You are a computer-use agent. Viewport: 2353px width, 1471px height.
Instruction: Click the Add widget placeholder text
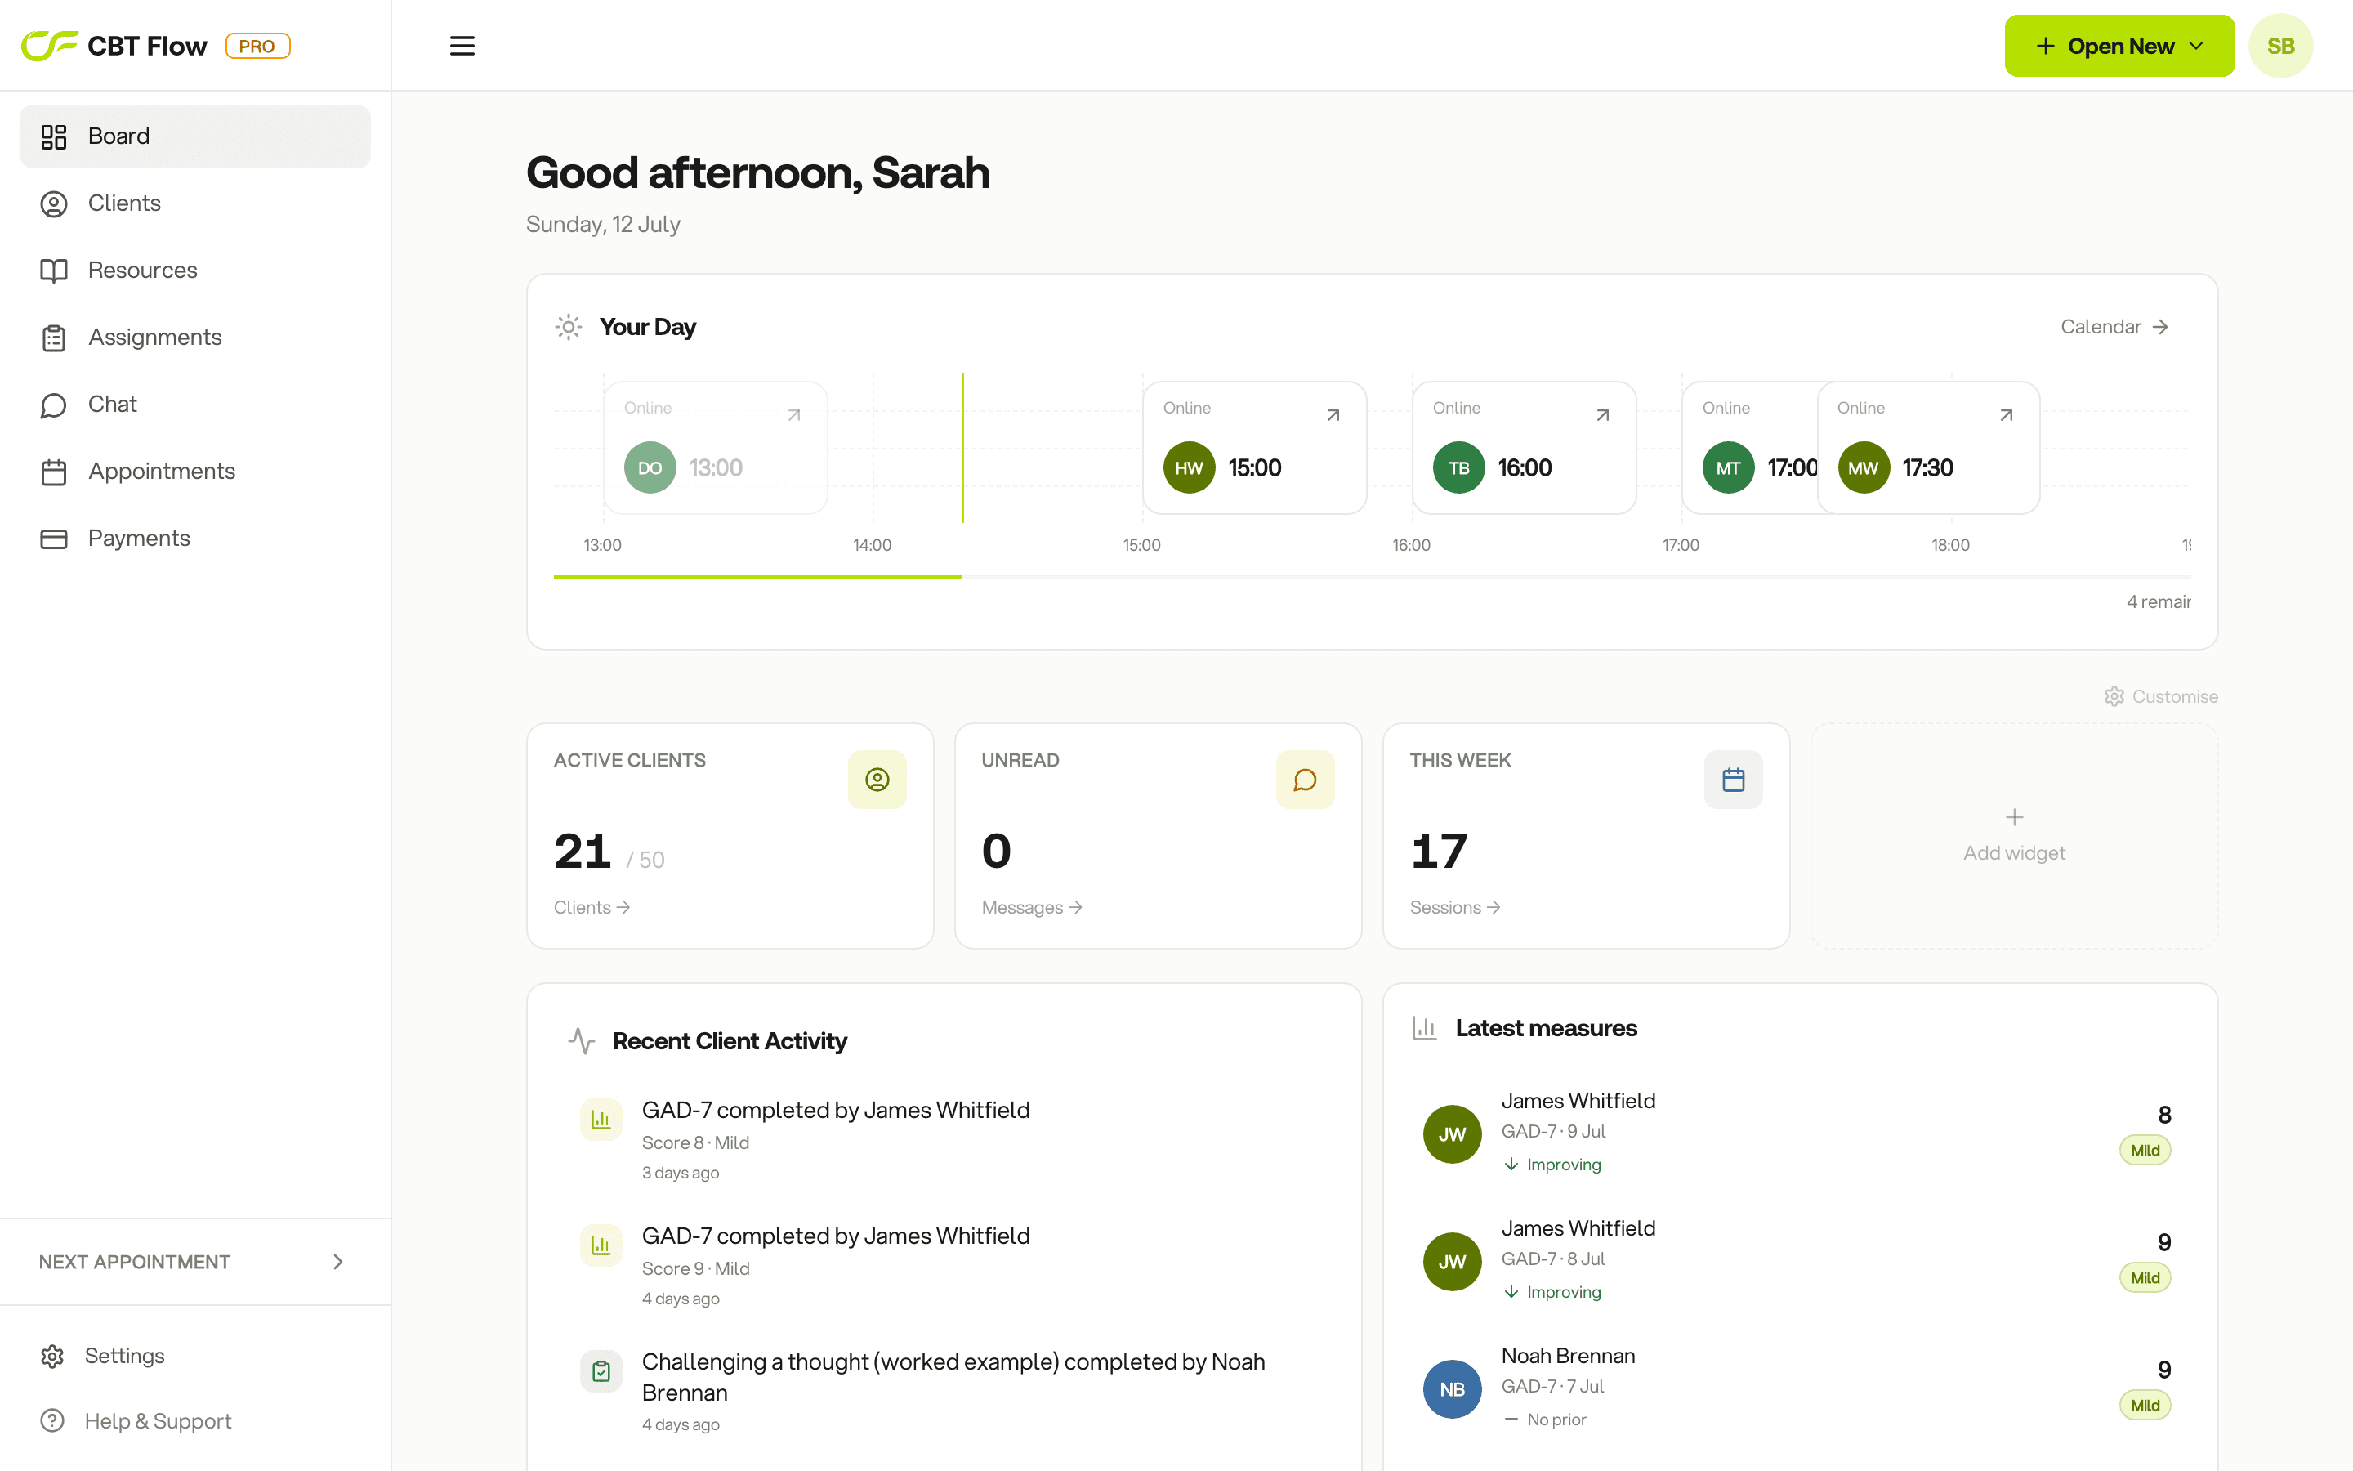(x=2014, y=853)
